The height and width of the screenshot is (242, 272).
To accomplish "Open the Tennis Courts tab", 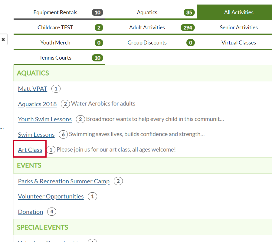I will (59, 57).
